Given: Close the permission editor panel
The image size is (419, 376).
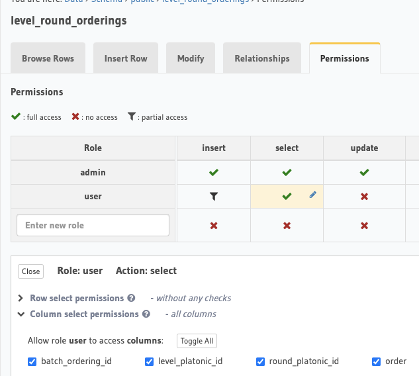Looking at the screenshot, I should coord(30,271).
